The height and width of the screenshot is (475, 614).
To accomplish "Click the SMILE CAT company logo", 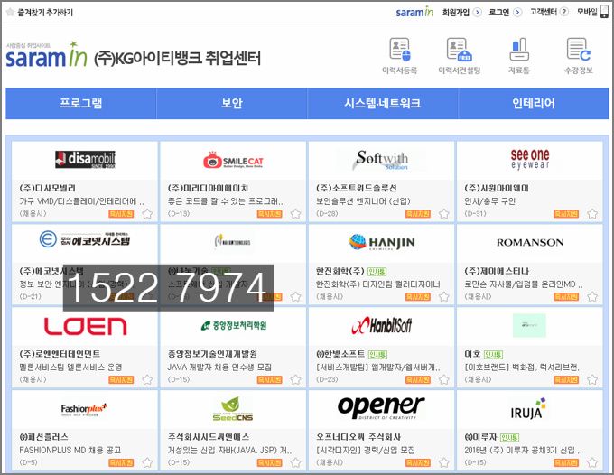I will click(233, 160).
